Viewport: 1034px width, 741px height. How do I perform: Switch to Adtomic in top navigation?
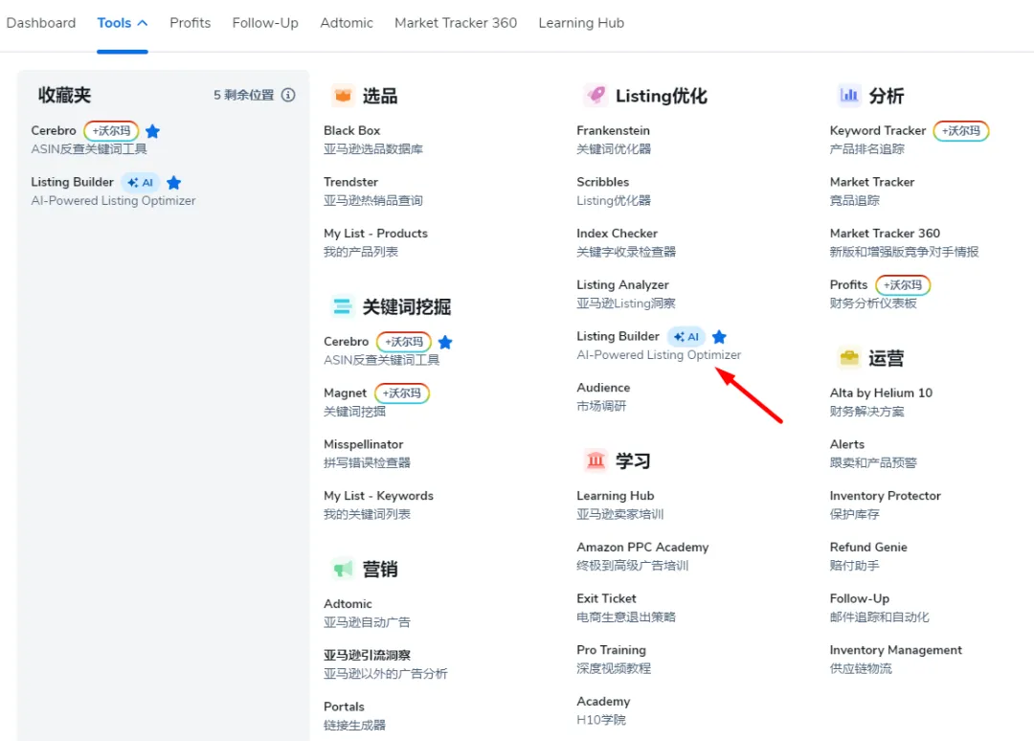(x=347, y=23)
